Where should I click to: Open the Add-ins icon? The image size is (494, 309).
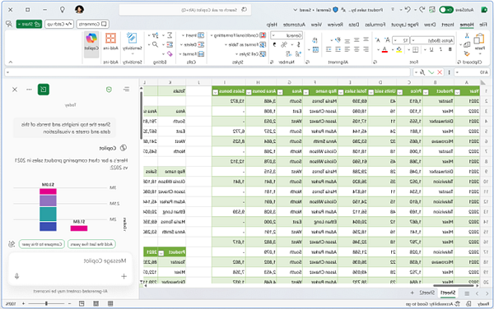pyautogui.click(x=110, y=38)
